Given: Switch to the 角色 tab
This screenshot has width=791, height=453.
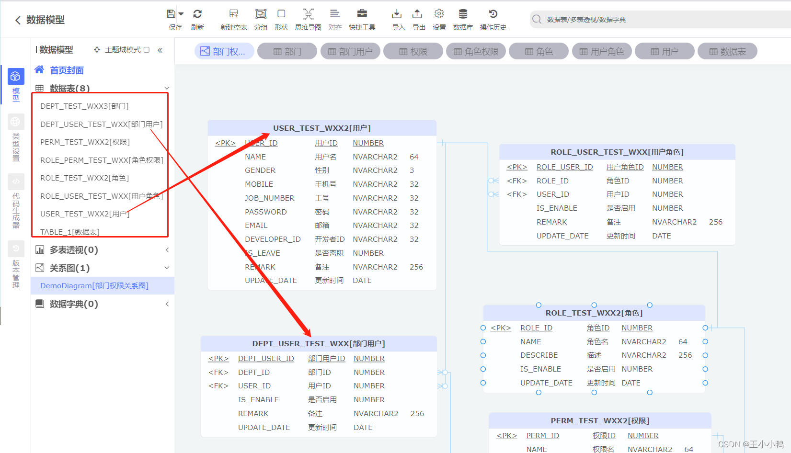Looking at the screenshot, I should coord(539,51).
